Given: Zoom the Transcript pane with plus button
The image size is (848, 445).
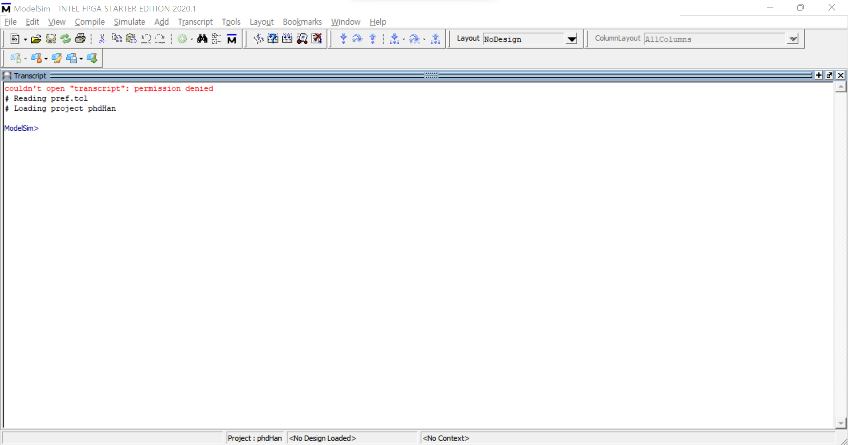Looking at the screenshot, I should 819,75.
